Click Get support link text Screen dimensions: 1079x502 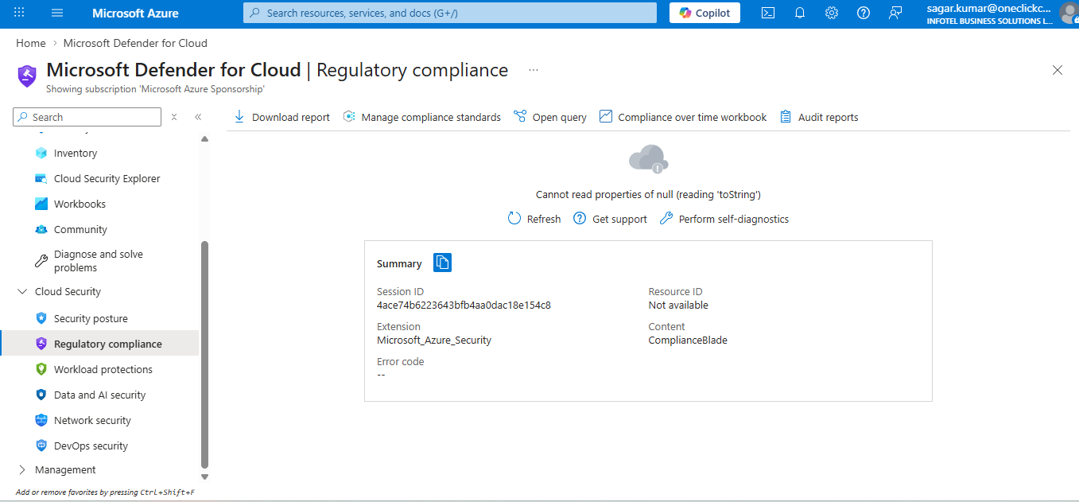(x=620, y=219)
